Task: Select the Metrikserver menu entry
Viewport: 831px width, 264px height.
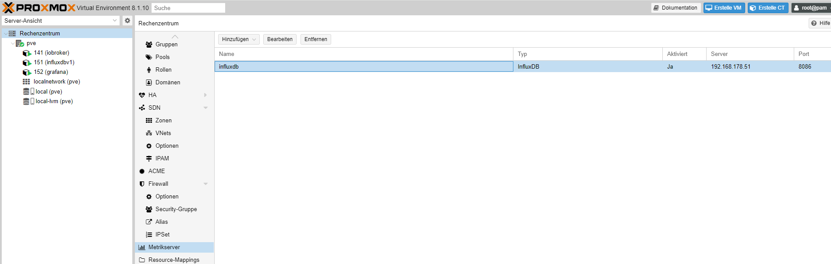Action: coord(174,247)
